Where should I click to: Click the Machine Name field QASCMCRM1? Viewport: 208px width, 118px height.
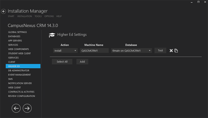coord(94,51)
